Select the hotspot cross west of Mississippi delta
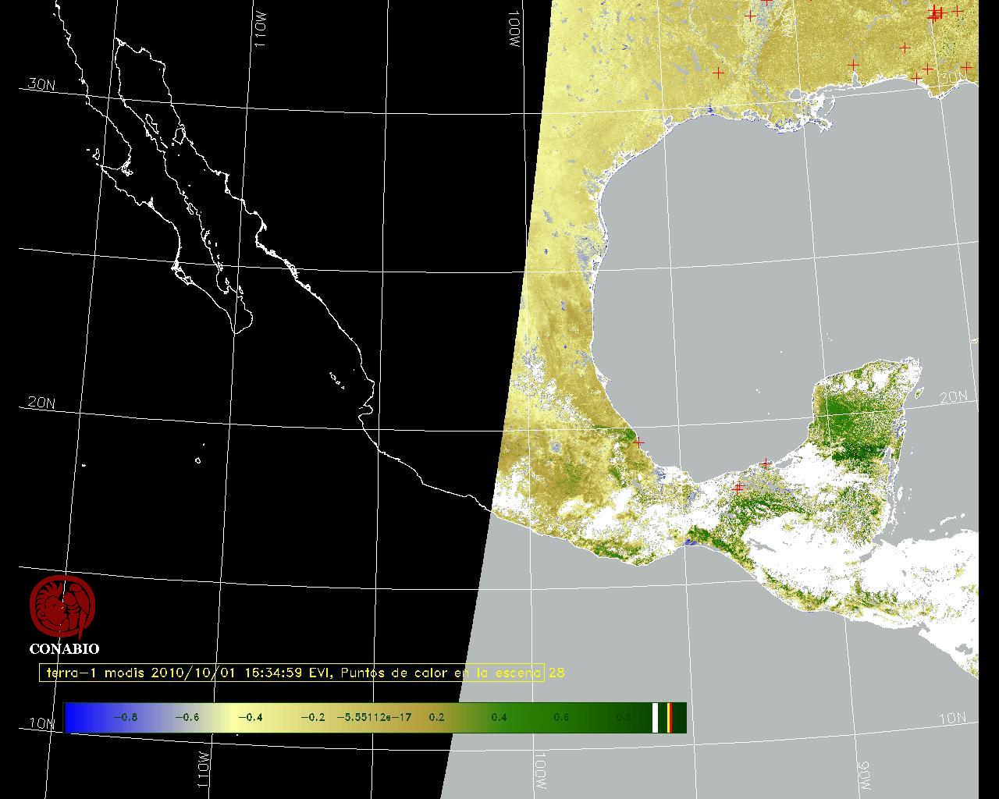This screenshot has height=799, width=999. (718, 73)
